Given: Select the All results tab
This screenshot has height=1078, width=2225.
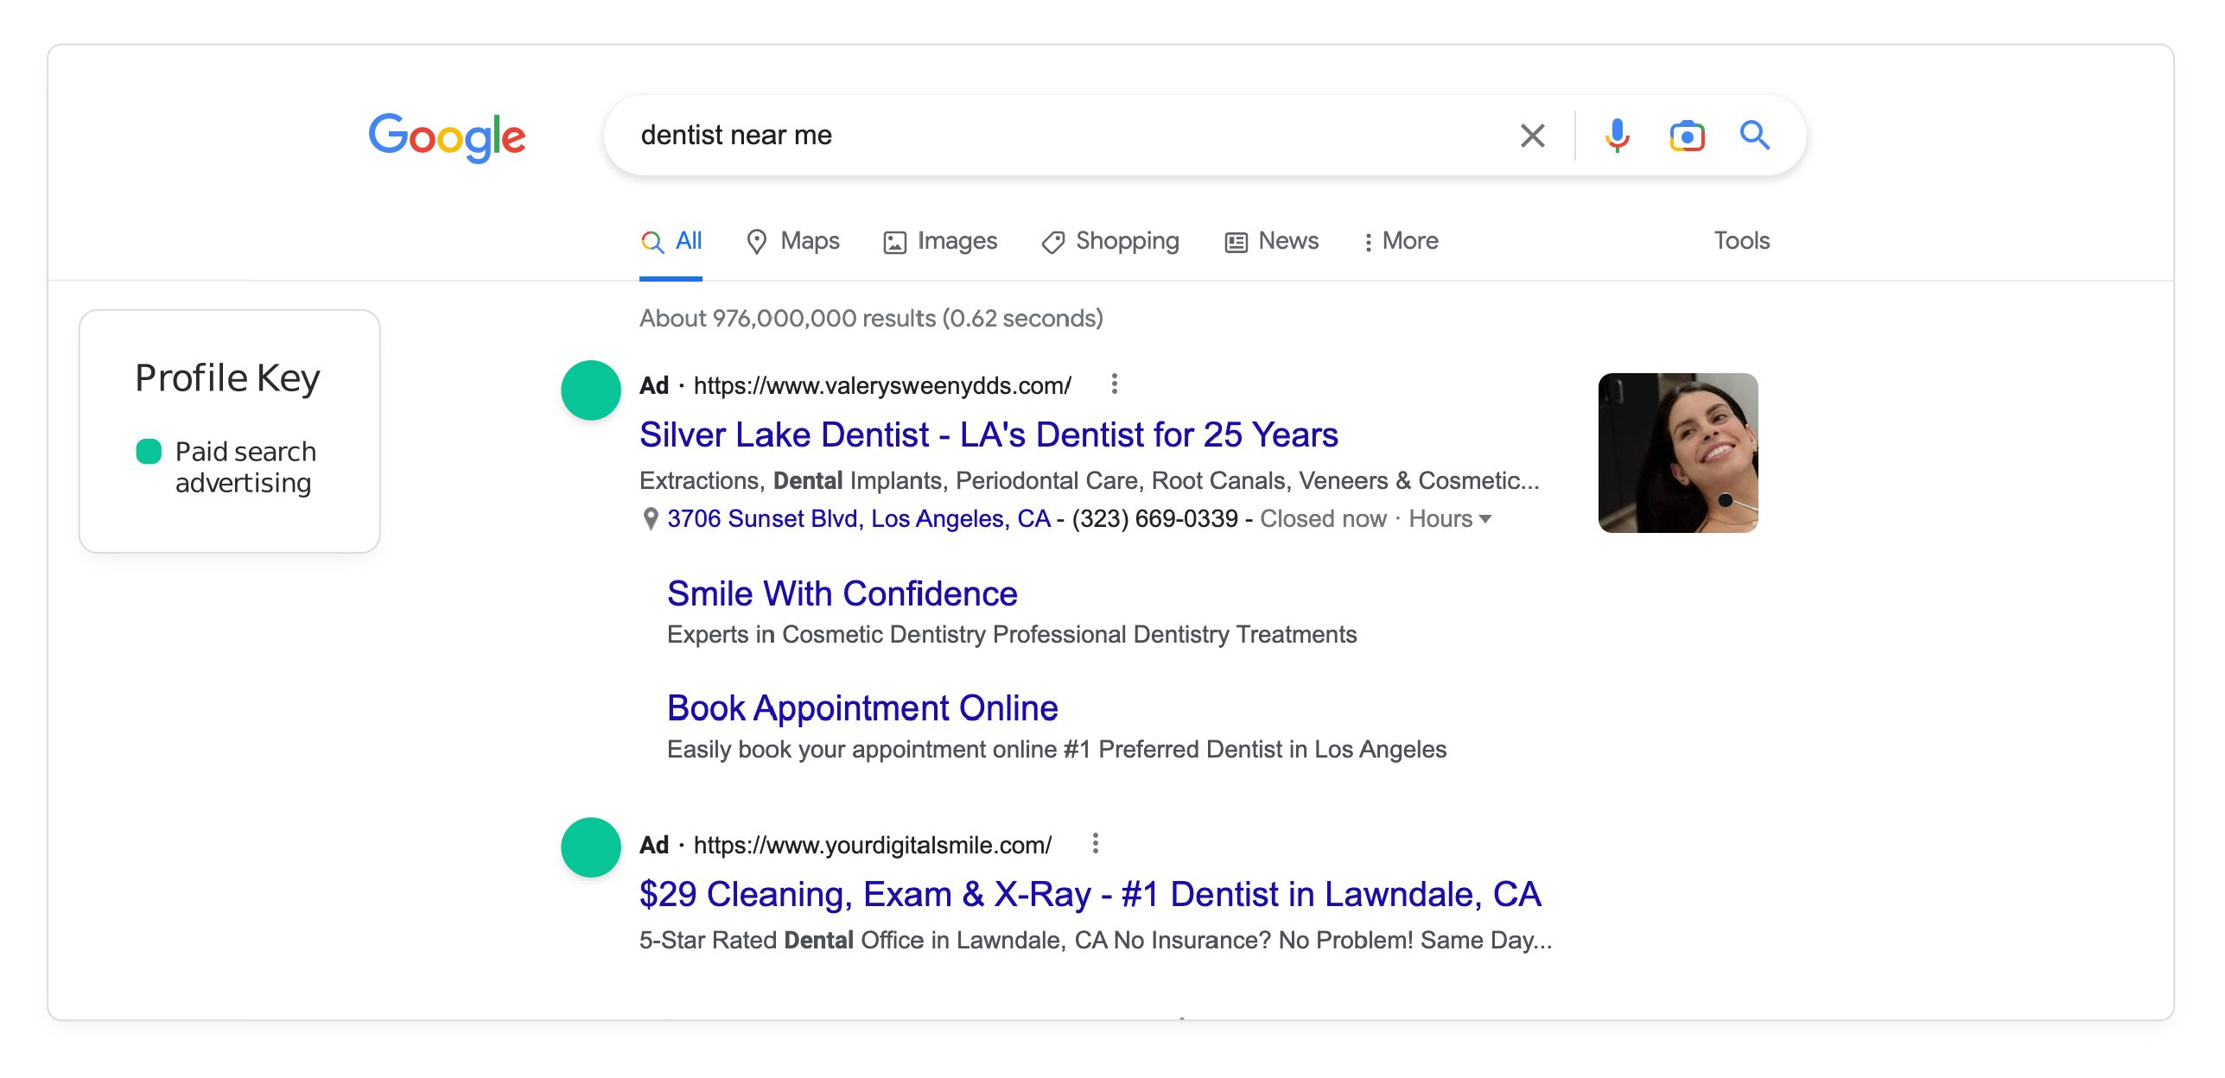Looking at the screenshot, I should [671, 241].
